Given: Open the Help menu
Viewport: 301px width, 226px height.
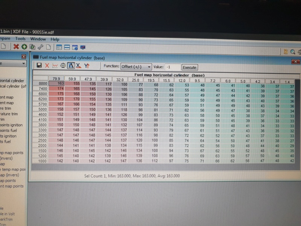Looking at the screenshot, I should click(55, 40).
